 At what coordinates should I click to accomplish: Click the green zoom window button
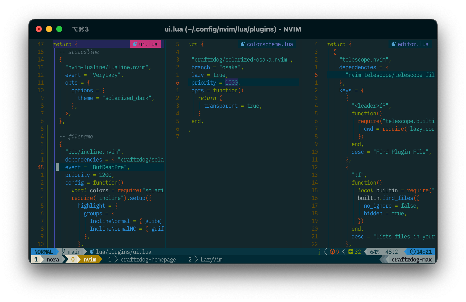click(x=59, y=29)
